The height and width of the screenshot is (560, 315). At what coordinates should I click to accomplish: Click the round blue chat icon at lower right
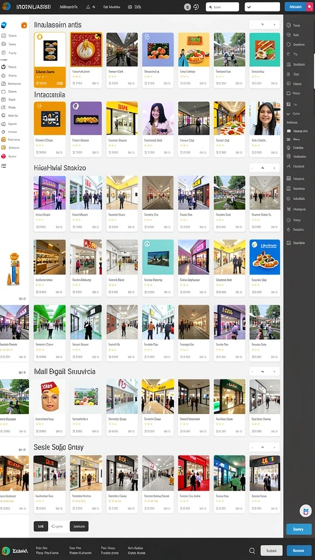(305, 511)
